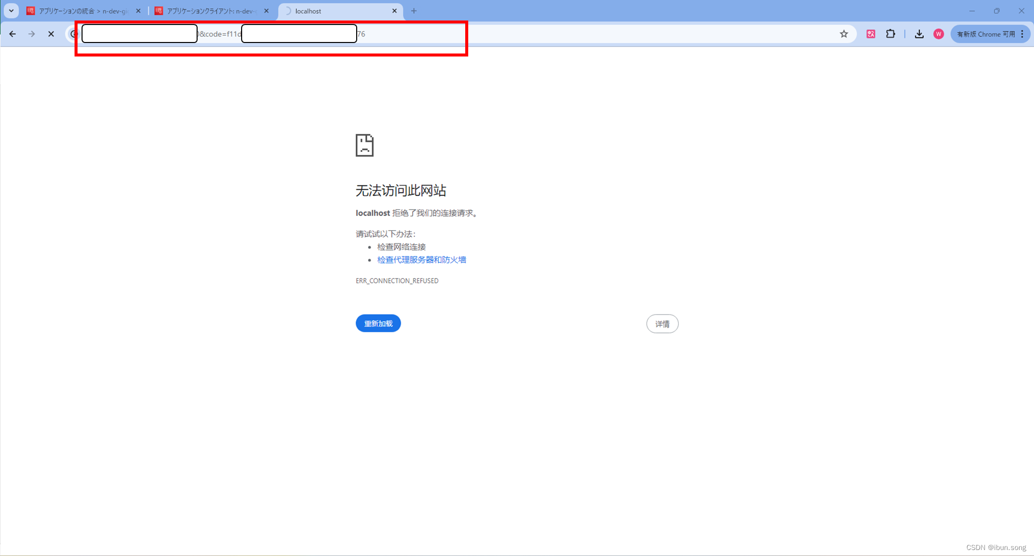Viewport: 1034px width, 556px height.
Task: Select the localhost tab
Action: coord(340,11)
